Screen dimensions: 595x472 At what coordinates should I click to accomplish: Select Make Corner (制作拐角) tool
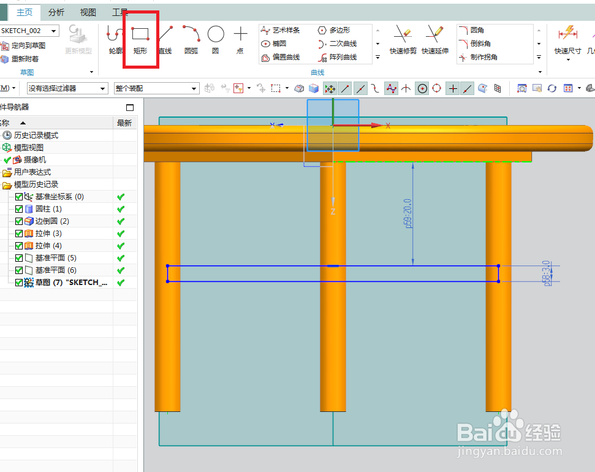(478, 58)
